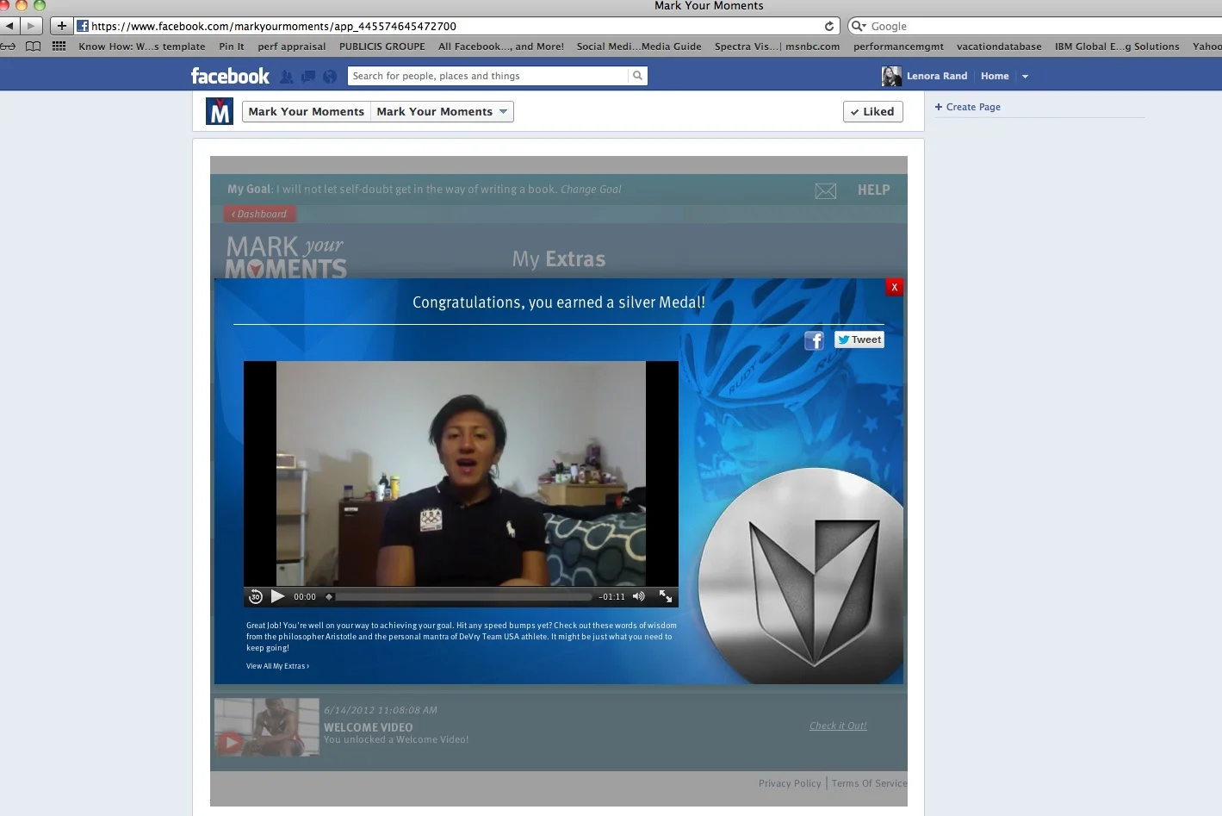1222x816 pixels.
Task: Open Know How template bookmark
Action: [141, 47]
